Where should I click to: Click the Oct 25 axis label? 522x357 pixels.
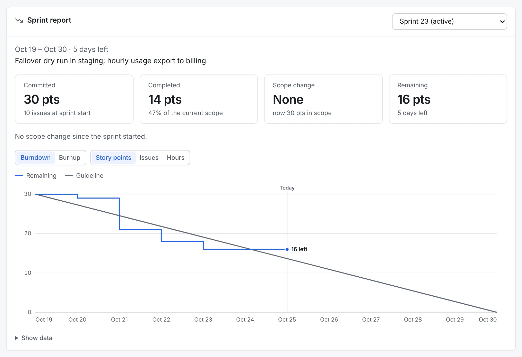pos(287,320)
